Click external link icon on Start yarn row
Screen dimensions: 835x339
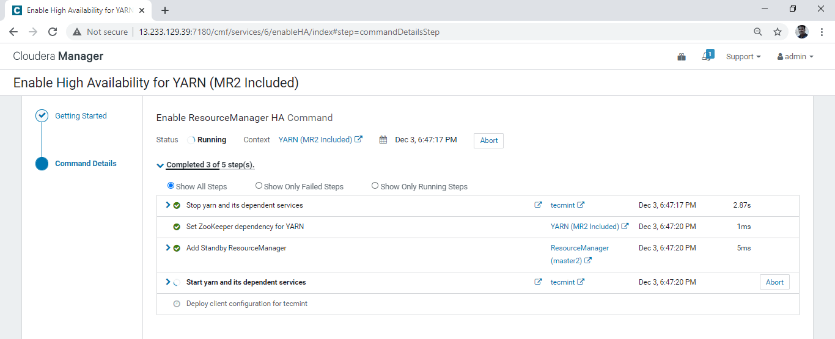pyautogui.click(x=538, y=282)
